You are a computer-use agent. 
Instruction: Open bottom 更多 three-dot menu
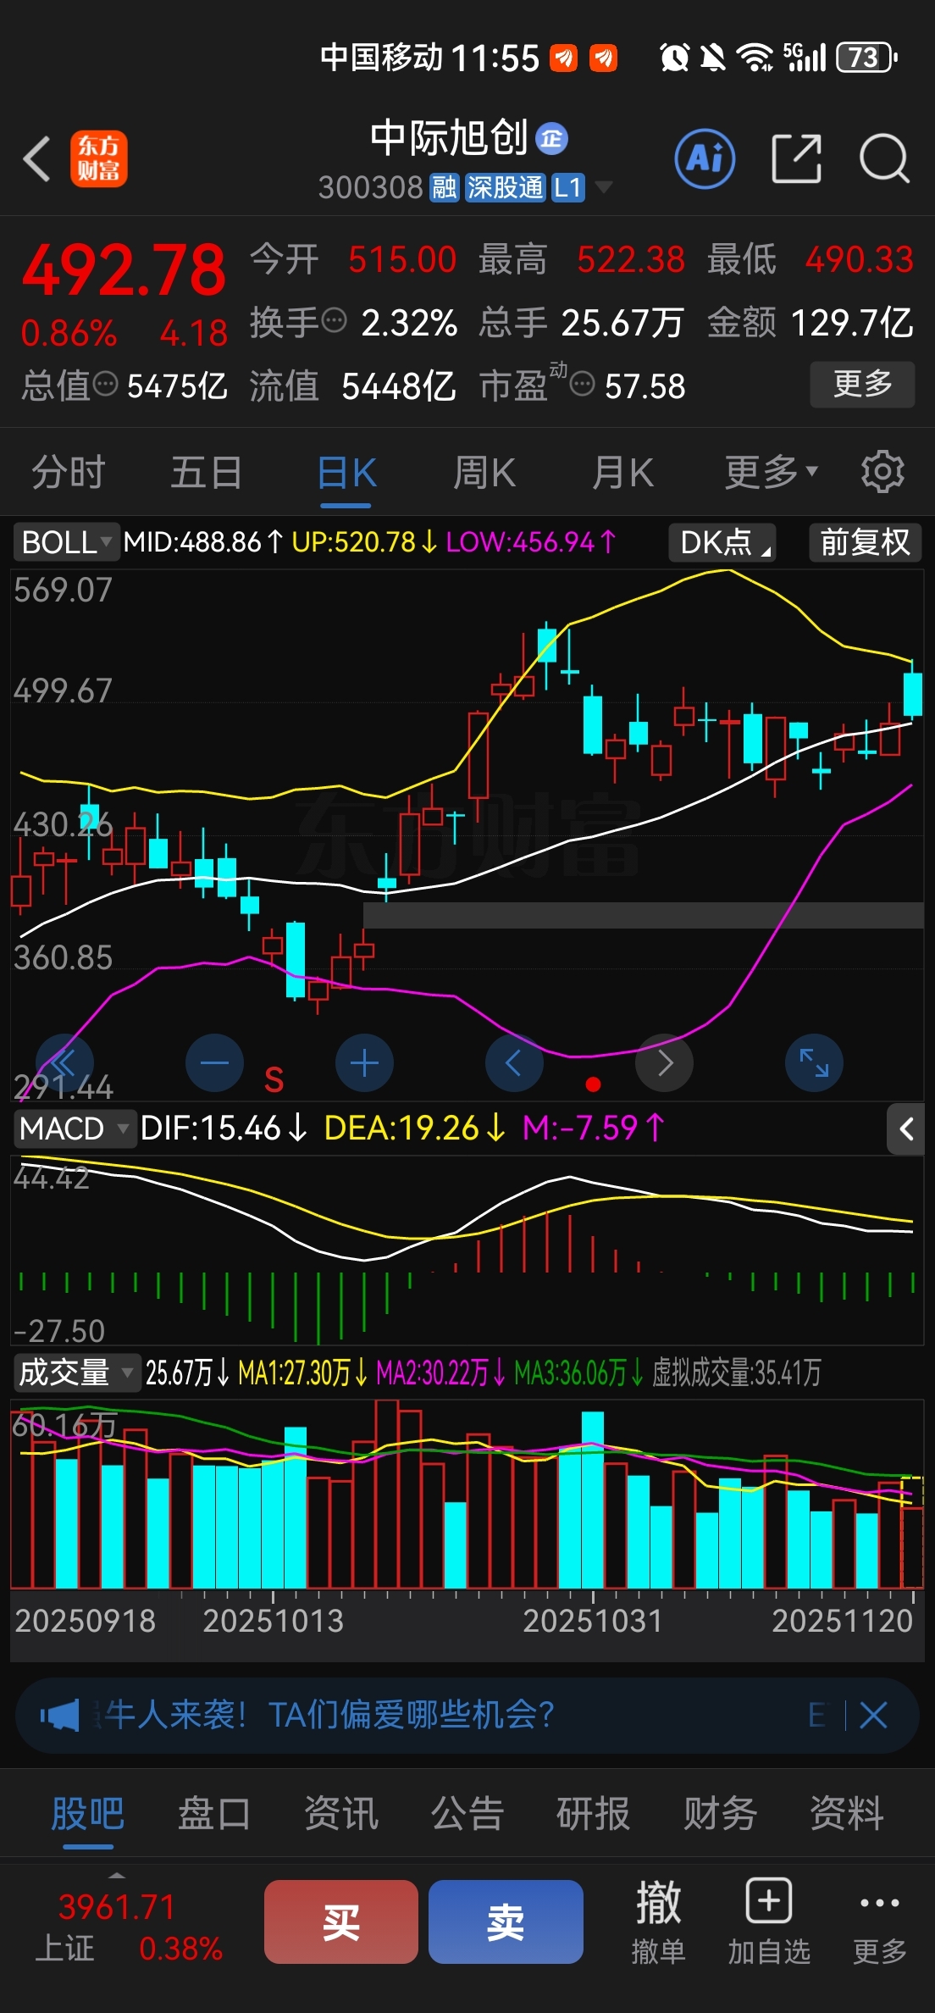click(x=879, y=1921)
